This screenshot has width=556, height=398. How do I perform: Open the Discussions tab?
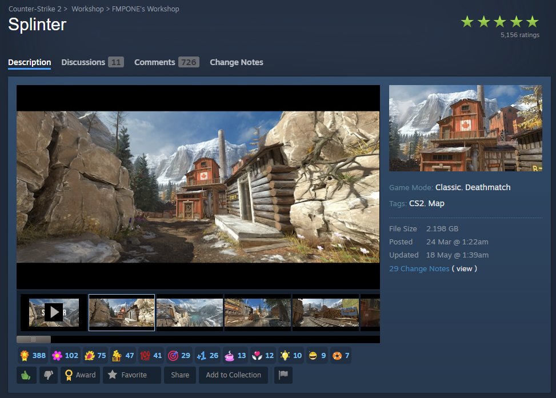click(x=93, y=62)
